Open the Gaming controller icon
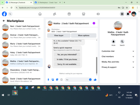140x105 pixels. (98, 14)
